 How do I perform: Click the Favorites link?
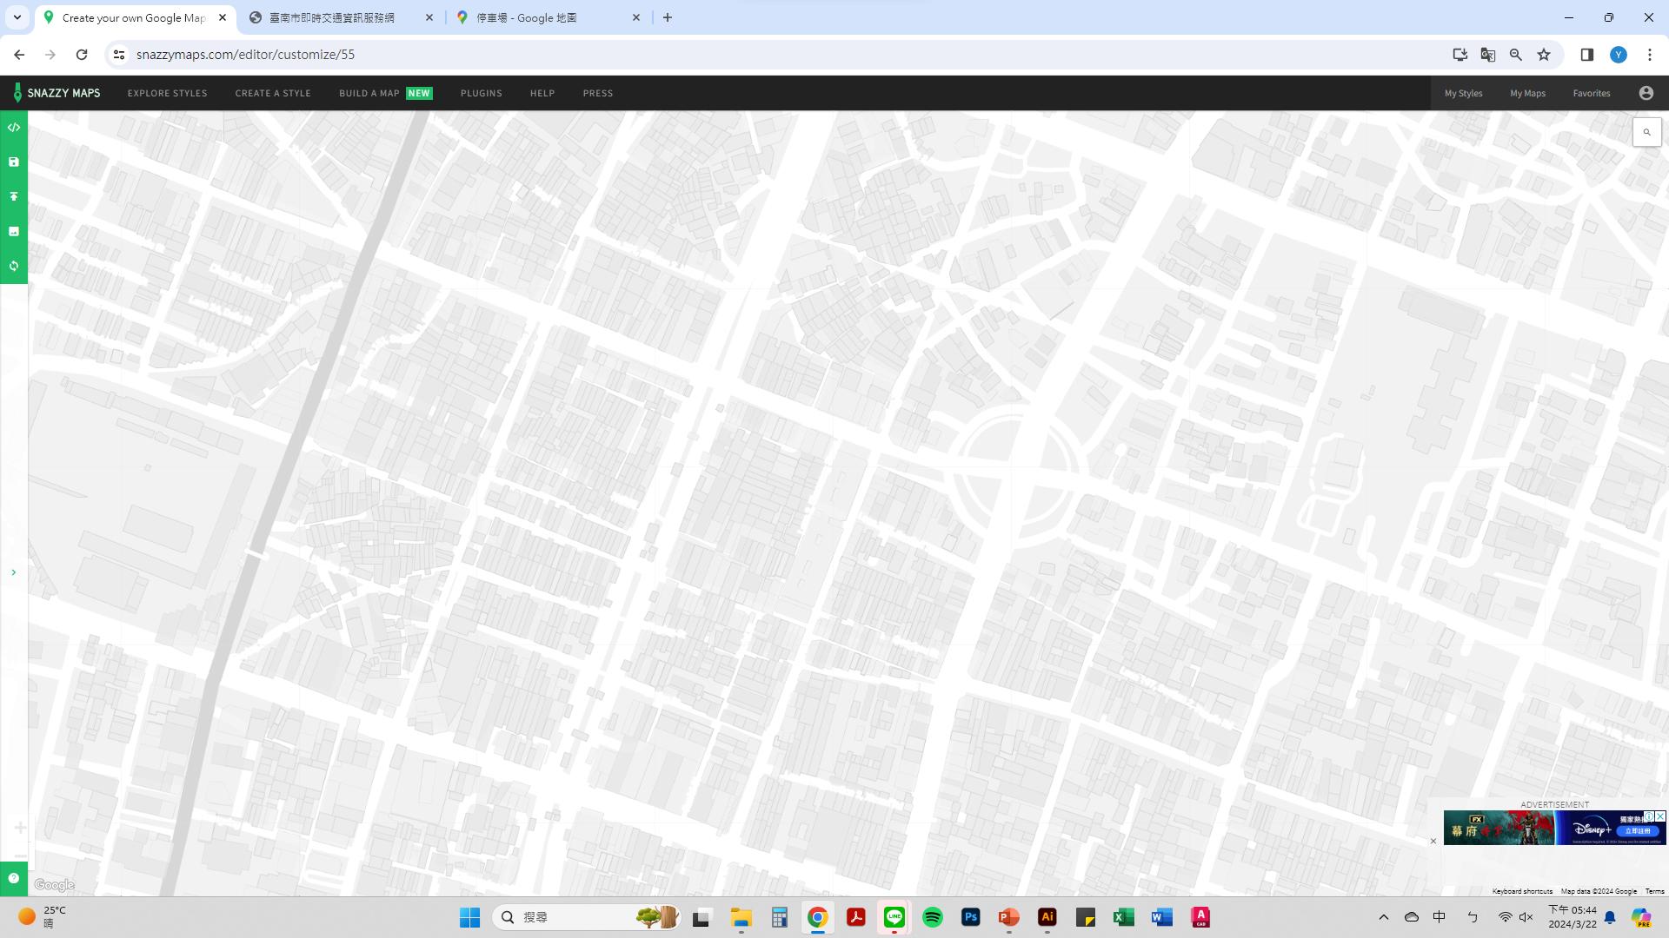point(1591,93)
